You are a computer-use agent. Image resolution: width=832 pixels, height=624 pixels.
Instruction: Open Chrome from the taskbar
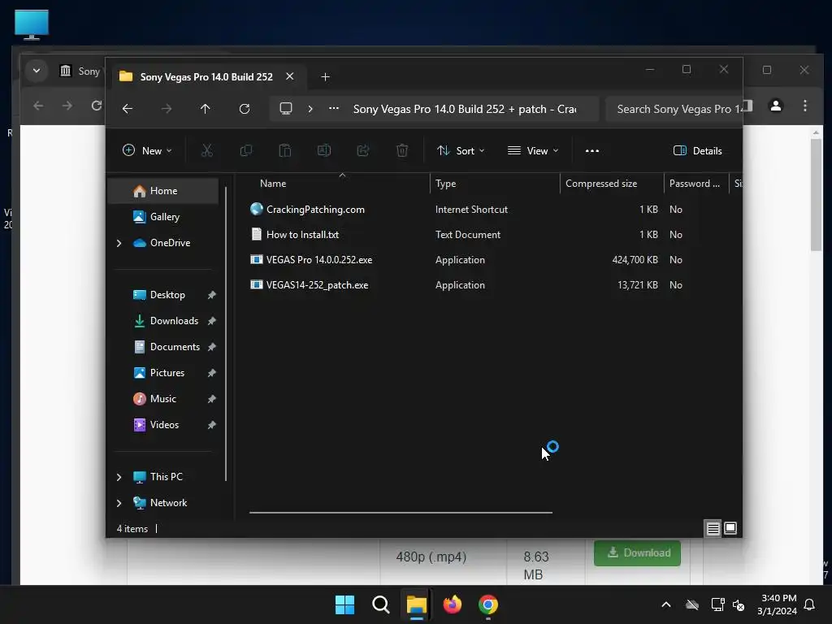pyautogui.click(x=488, y=604)
